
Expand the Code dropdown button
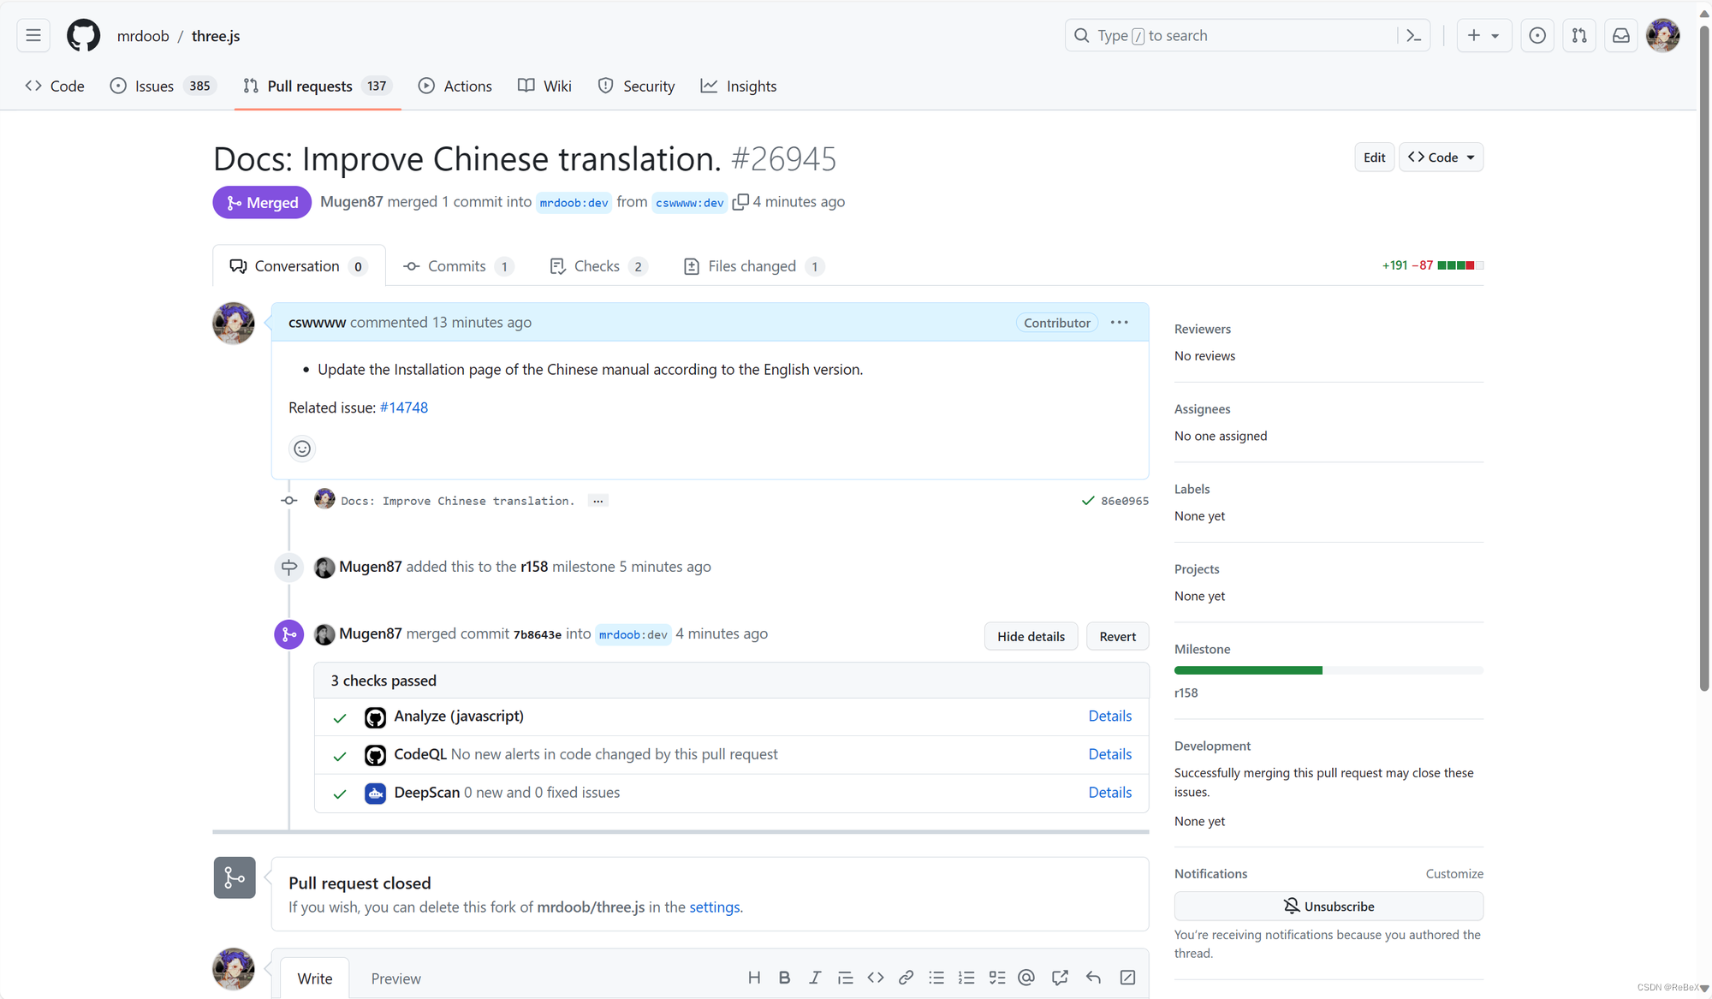click(1441, 158)
